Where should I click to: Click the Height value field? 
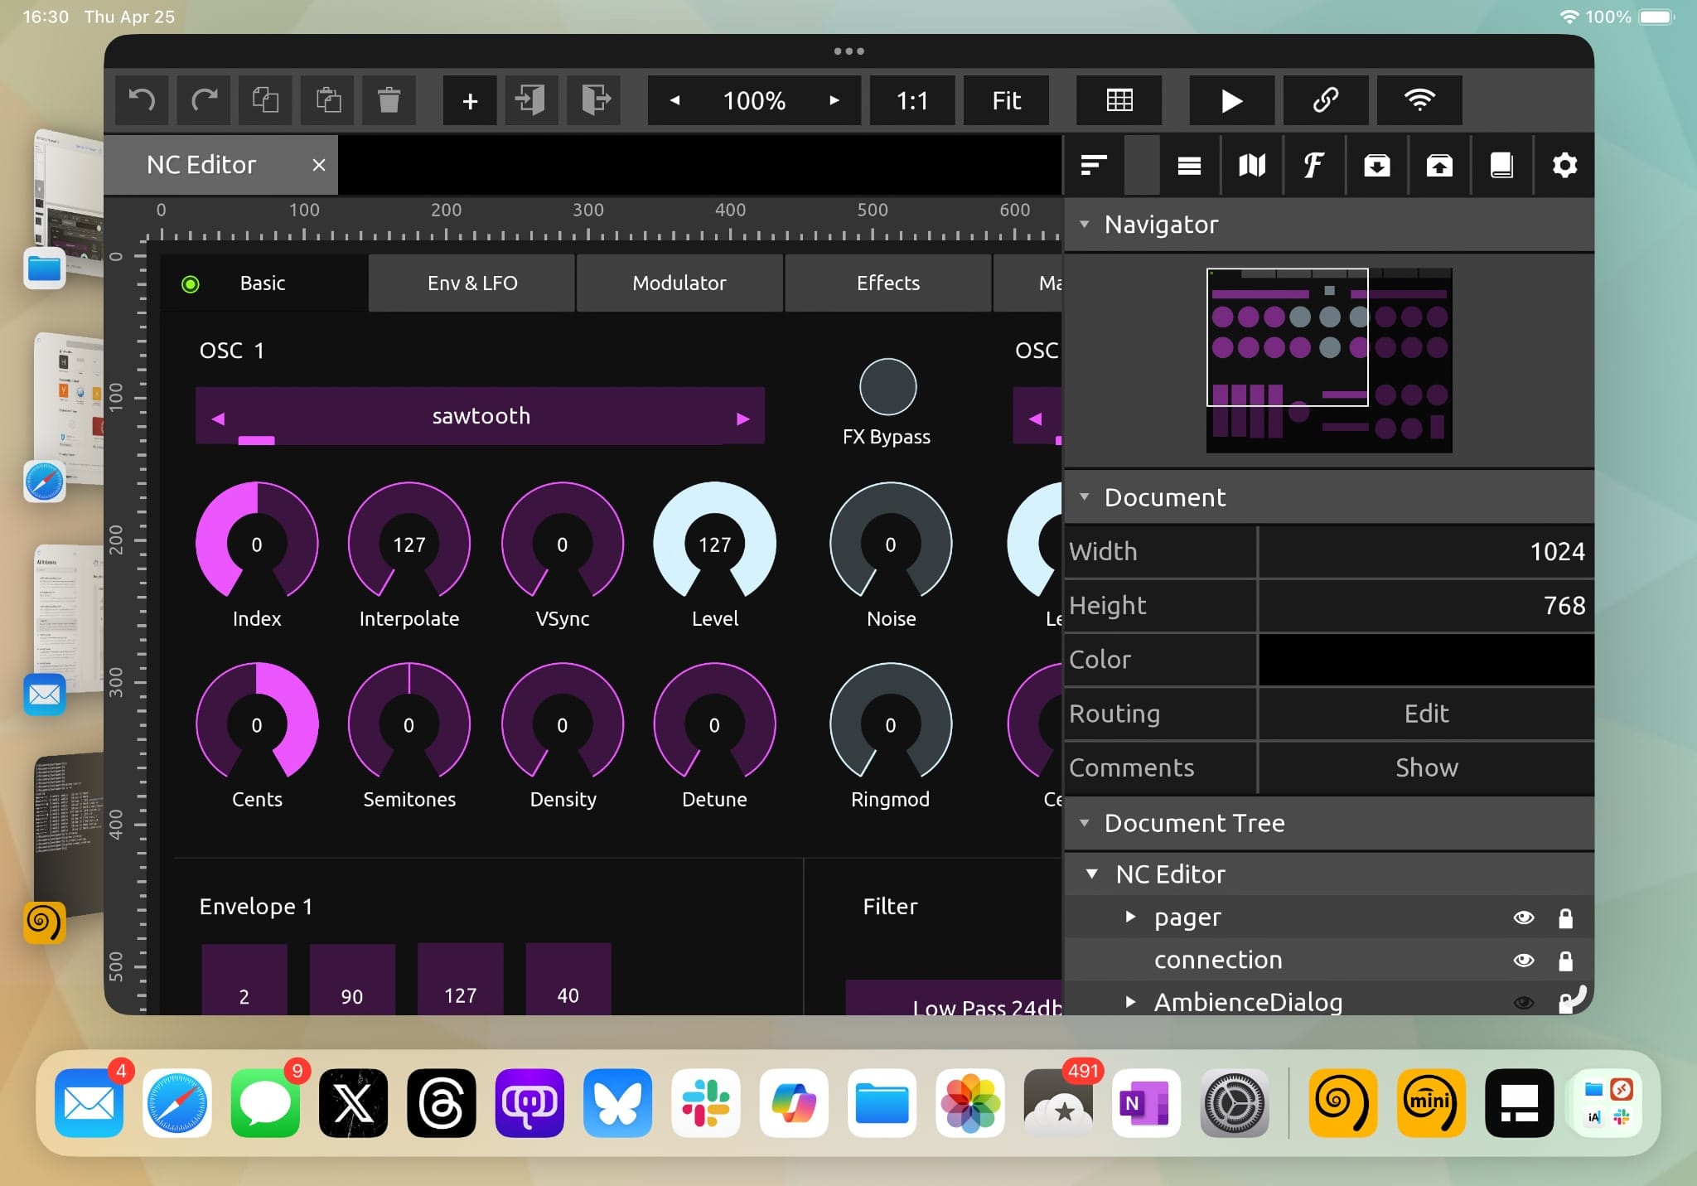(x=1426, y=605)
